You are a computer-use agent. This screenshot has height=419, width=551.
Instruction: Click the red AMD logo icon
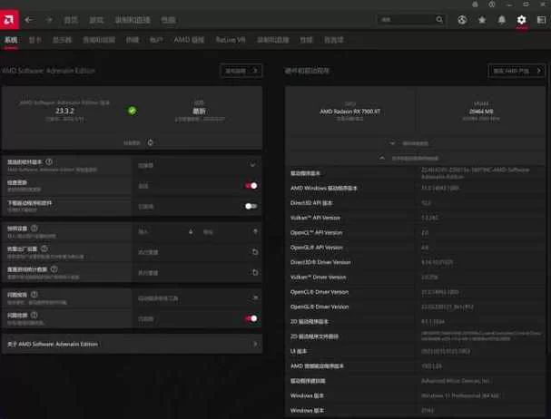[x=9, y=20]
